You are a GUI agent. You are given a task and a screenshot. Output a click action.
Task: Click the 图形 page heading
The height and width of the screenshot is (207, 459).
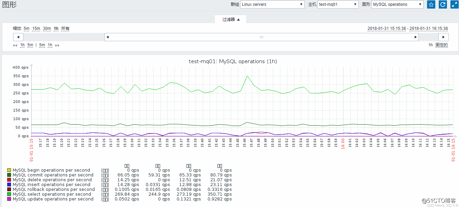(x=9, y=5)
